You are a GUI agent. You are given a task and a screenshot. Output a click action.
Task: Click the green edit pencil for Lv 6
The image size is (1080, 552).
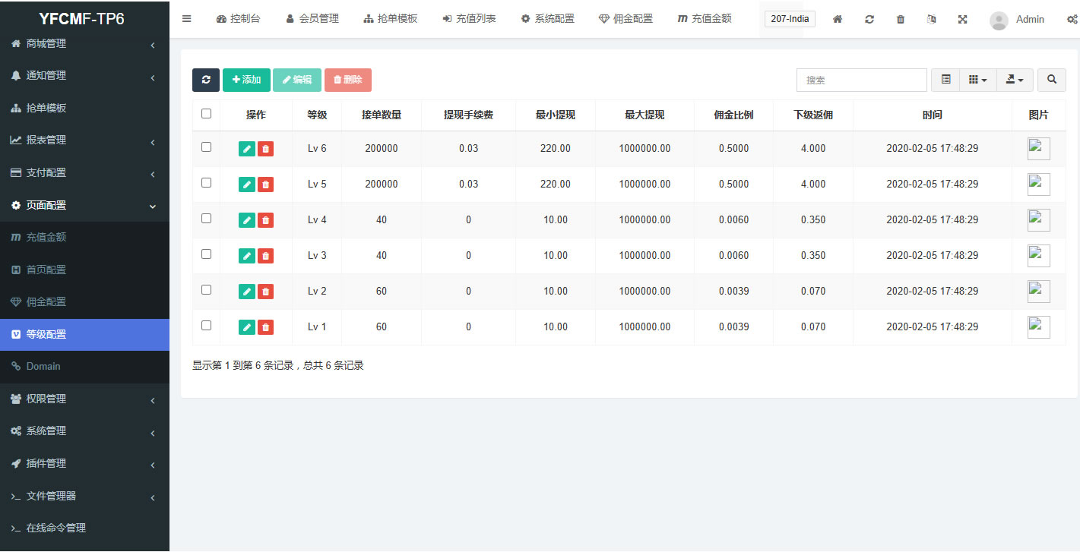coord(246,149)
